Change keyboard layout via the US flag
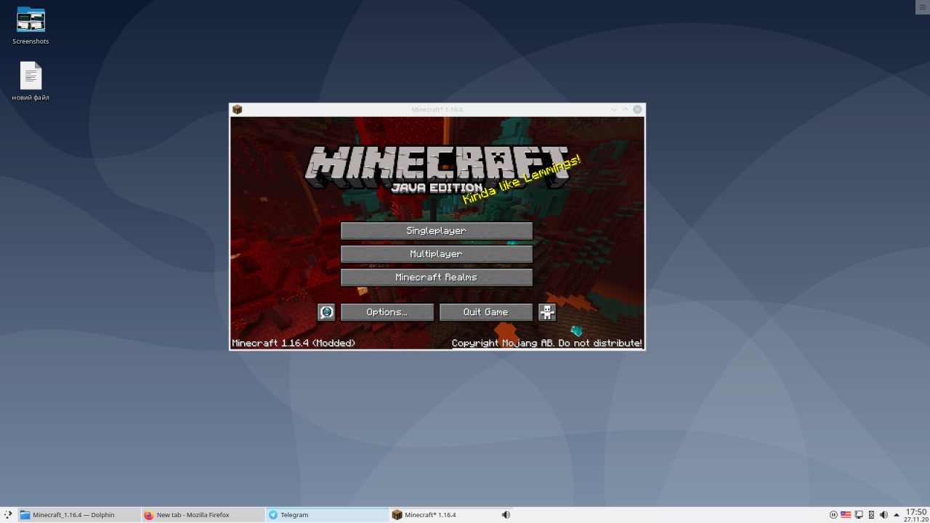Viewport: 930px width, 523px height. [x=846, y=515]
